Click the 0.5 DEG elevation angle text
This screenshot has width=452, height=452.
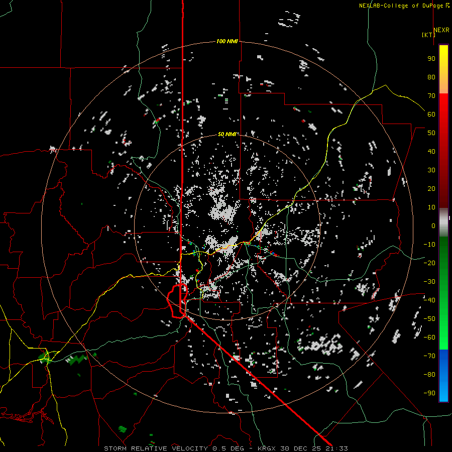point(228,448)
